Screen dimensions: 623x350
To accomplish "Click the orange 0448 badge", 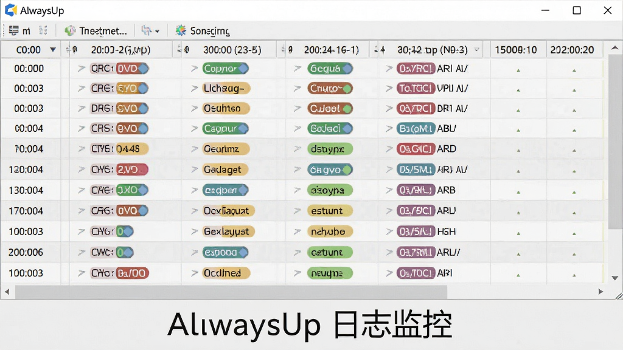I will pos(132,149).
